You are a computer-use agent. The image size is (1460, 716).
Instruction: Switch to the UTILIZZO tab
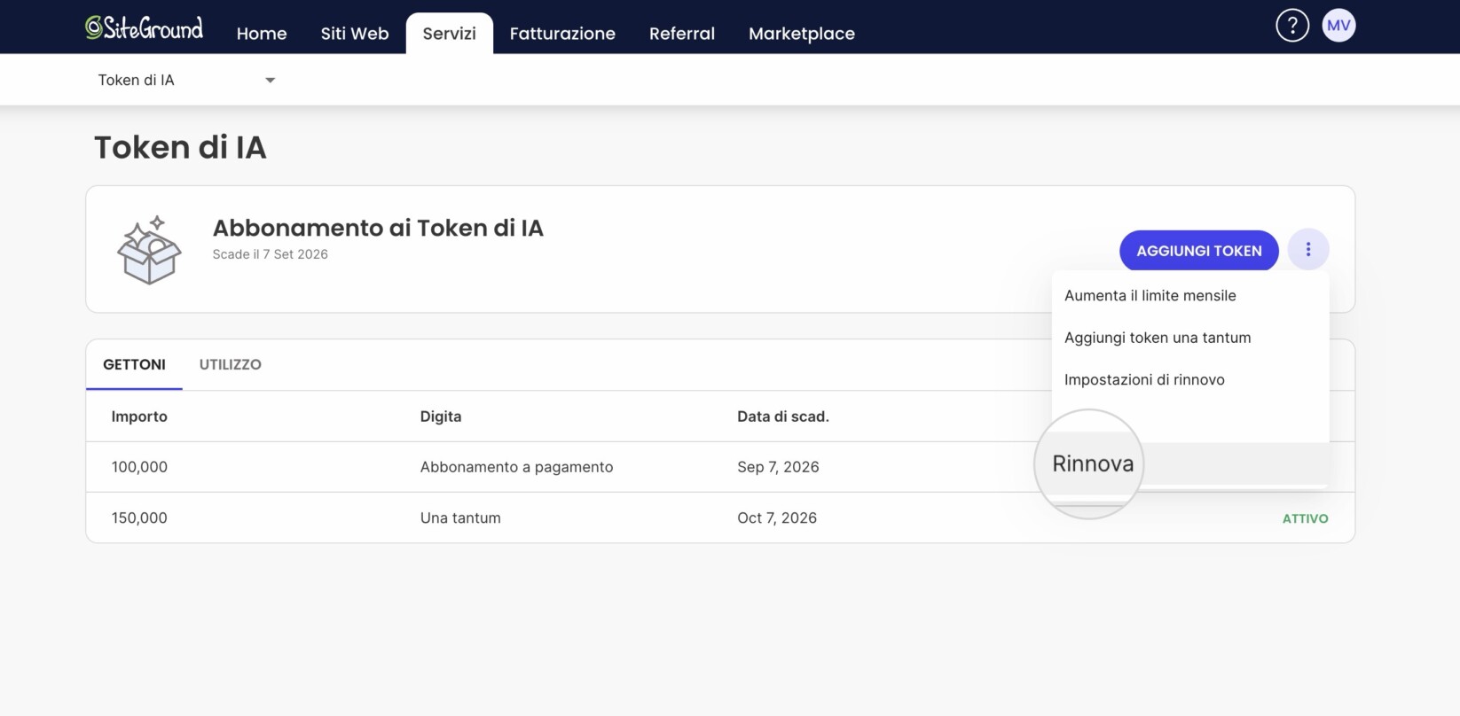[x=230, y=364]
